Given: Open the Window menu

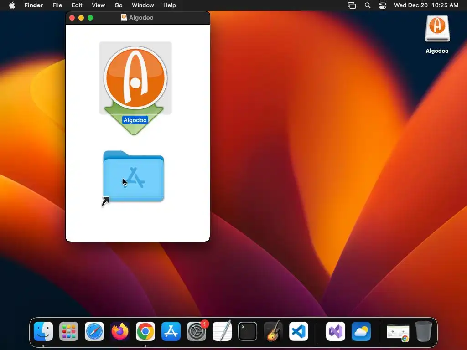Looking at the screenshot, I should pos(143,5).
